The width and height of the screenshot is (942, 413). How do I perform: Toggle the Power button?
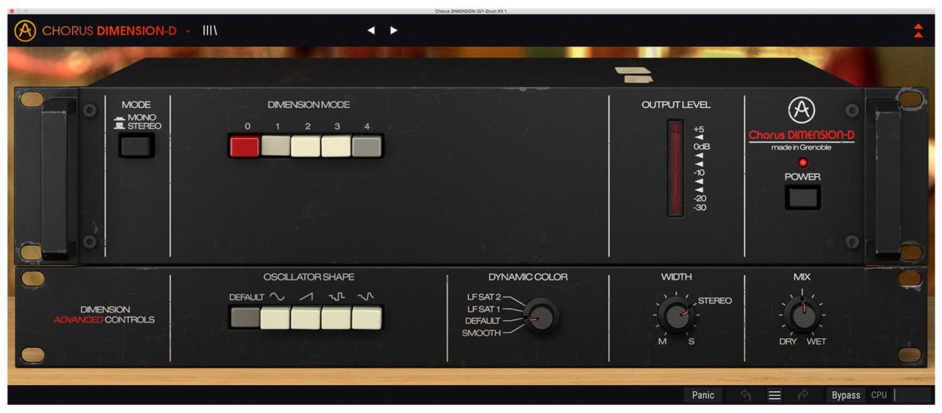pyautogui.click(x=802, y=197)
